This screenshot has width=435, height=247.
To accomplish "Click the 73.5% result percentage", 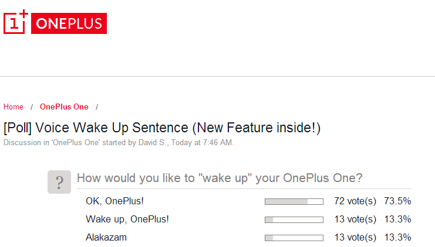I will point(397,201).
